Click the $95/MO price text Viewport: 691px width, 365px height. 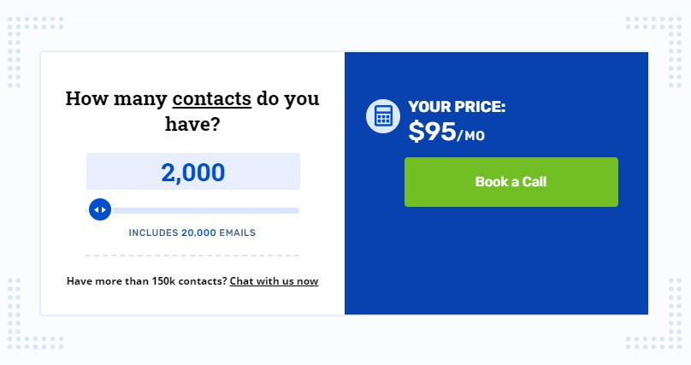pos(446,132)
